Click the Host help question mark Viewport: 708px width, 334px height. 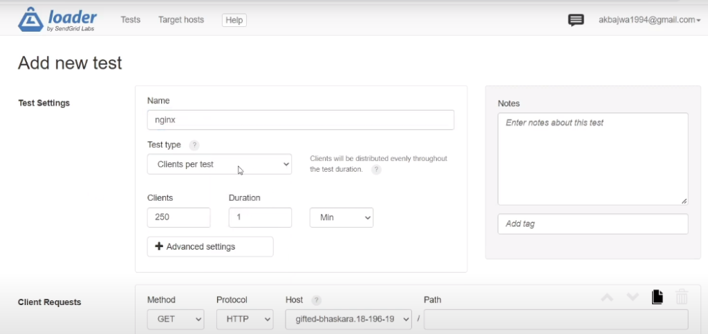(x=317, y=300)
